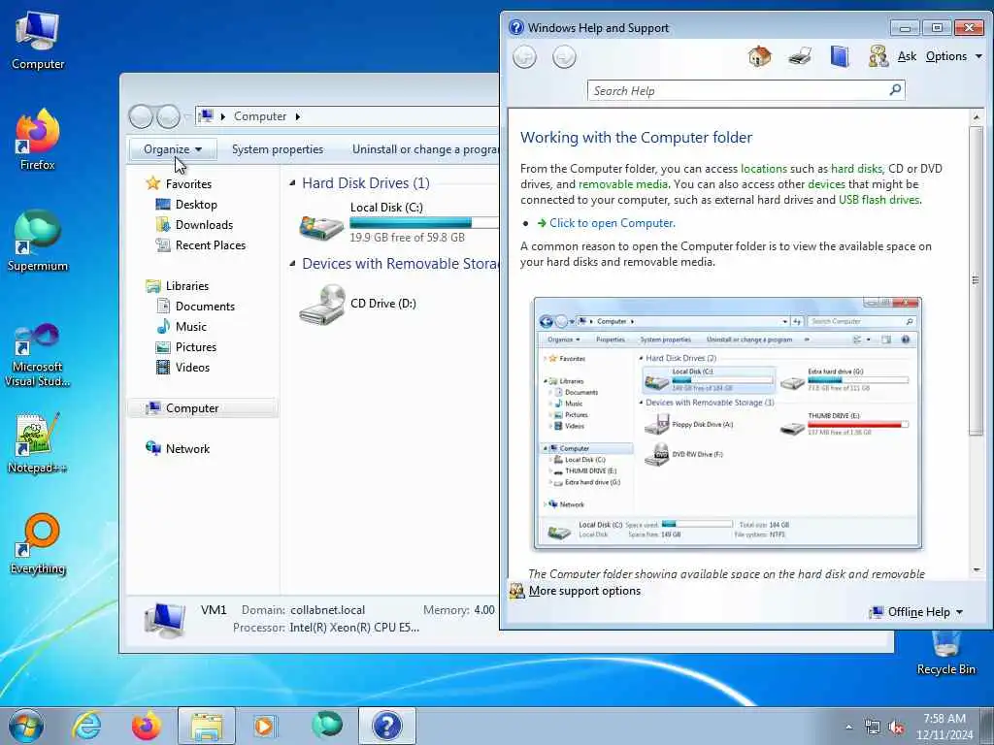
Task: Open Microsoft Visual Studio desktop shortcut
Action: pos(38,355)
